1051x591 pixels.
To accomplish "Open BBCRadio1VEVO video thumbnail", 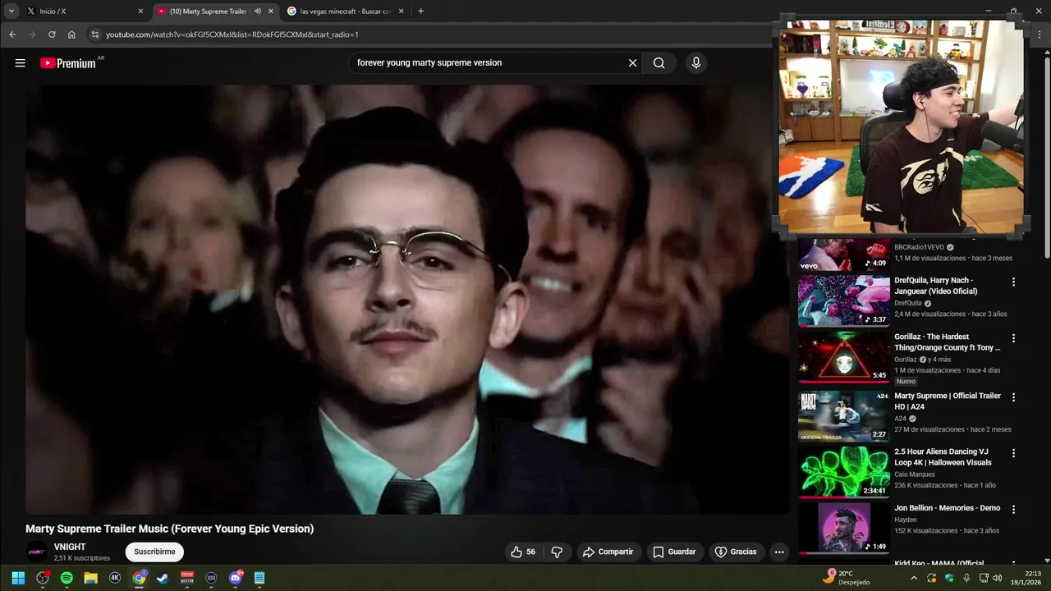I will coord(843,254).
